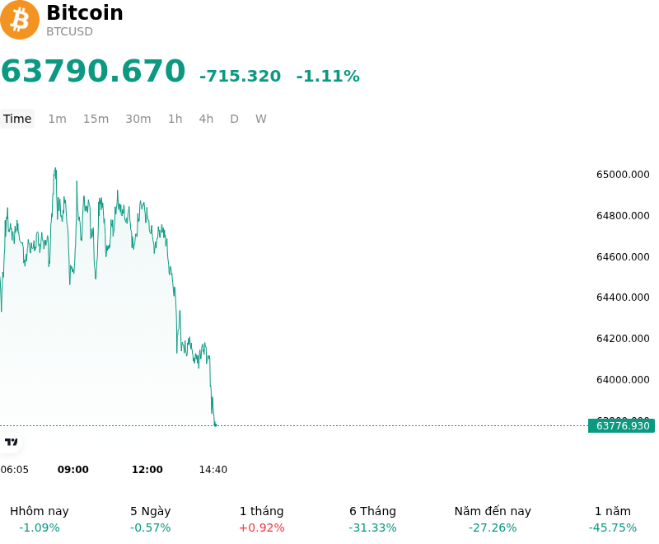Show the weekly W chart
Image resolution: width=659 pixels, height=544 pixels.
pyautogui.click(x=260, y=119)
